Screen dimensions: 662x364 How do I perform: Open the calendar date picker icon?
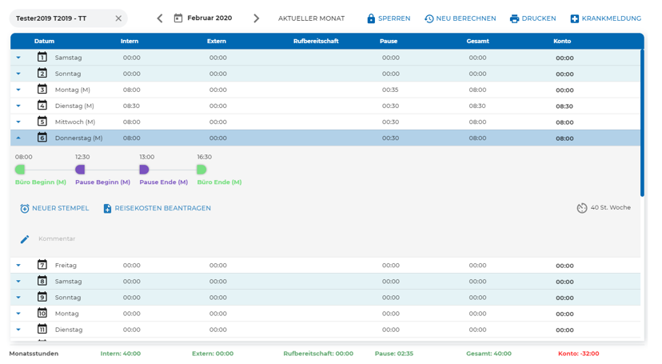pos(178,18)
